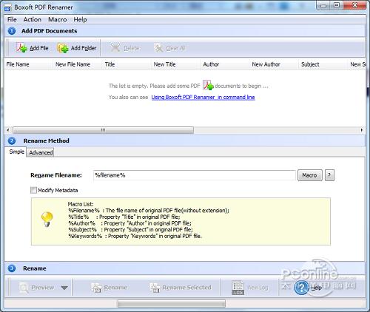Click the file list scrollbar left arrow
The height and width of the screenshot is (312, 370).
[x=8, y=130]
